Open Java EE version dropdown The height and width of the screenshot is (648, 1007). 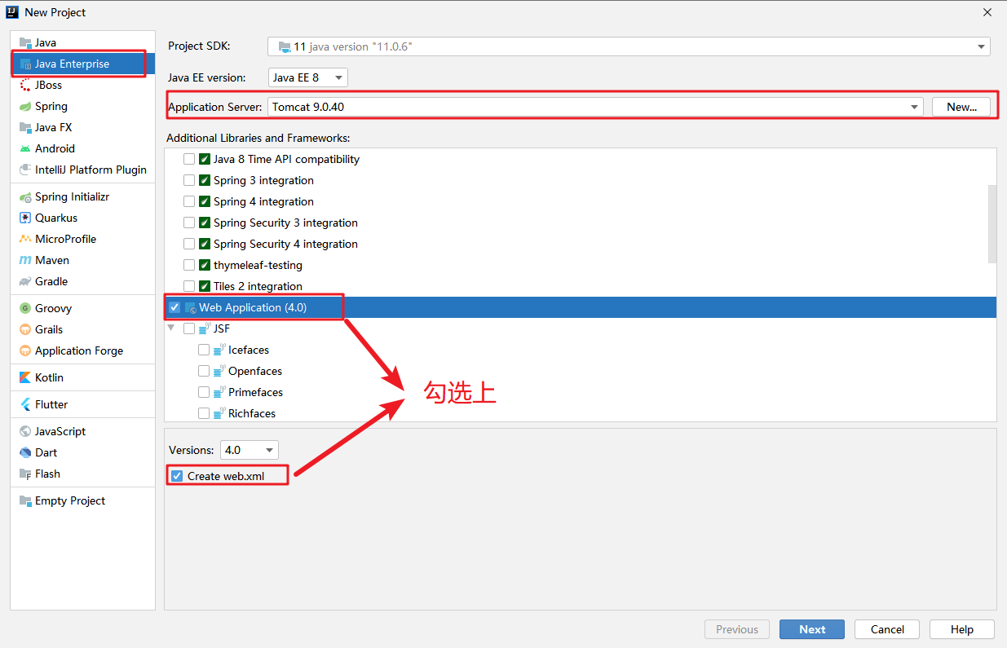tap(307, 77)
